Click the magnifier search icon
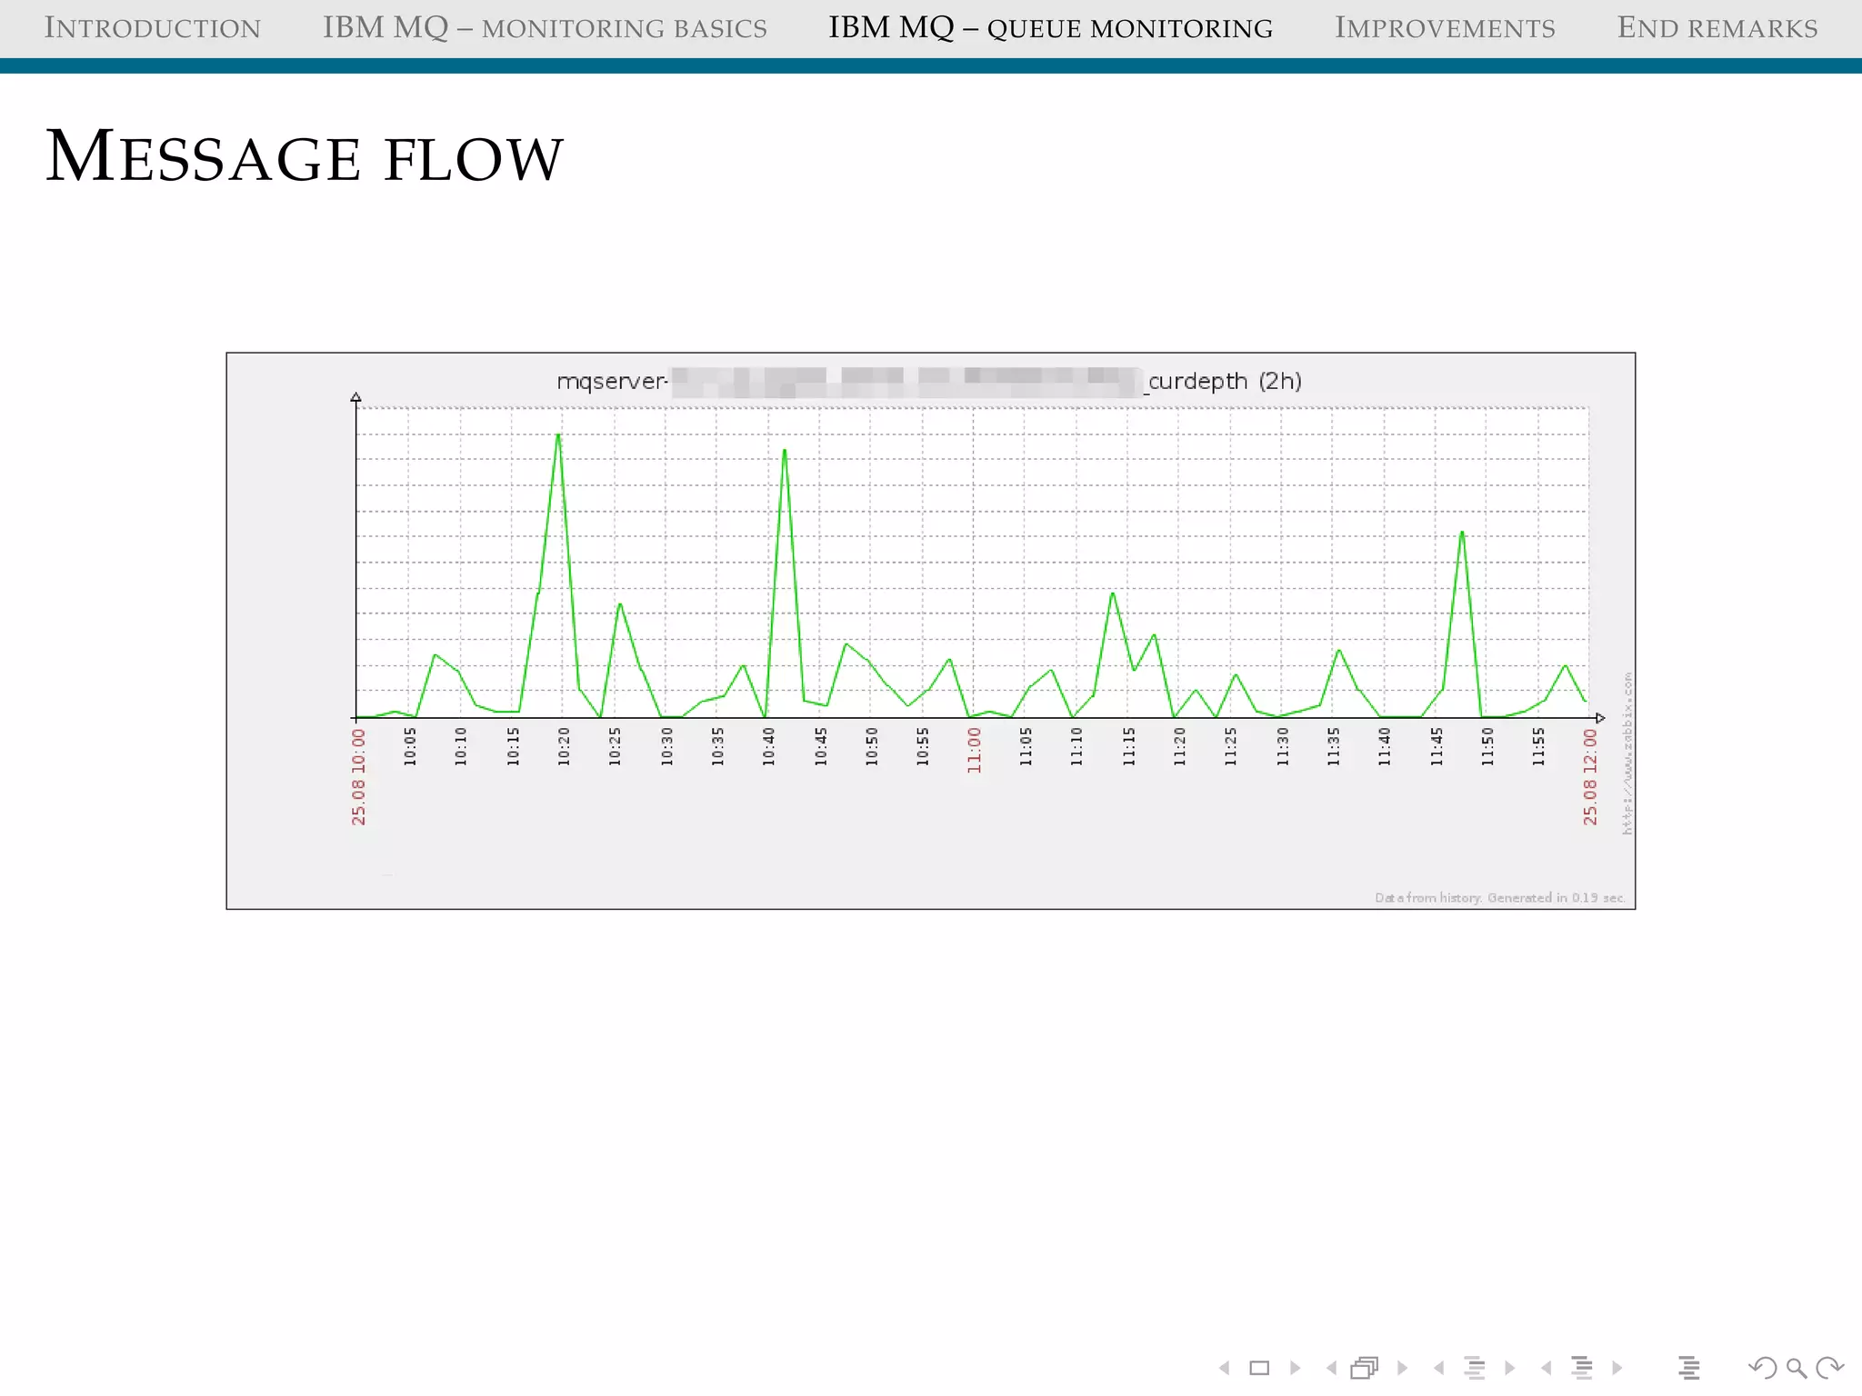 click(x=1797, y=1368)
